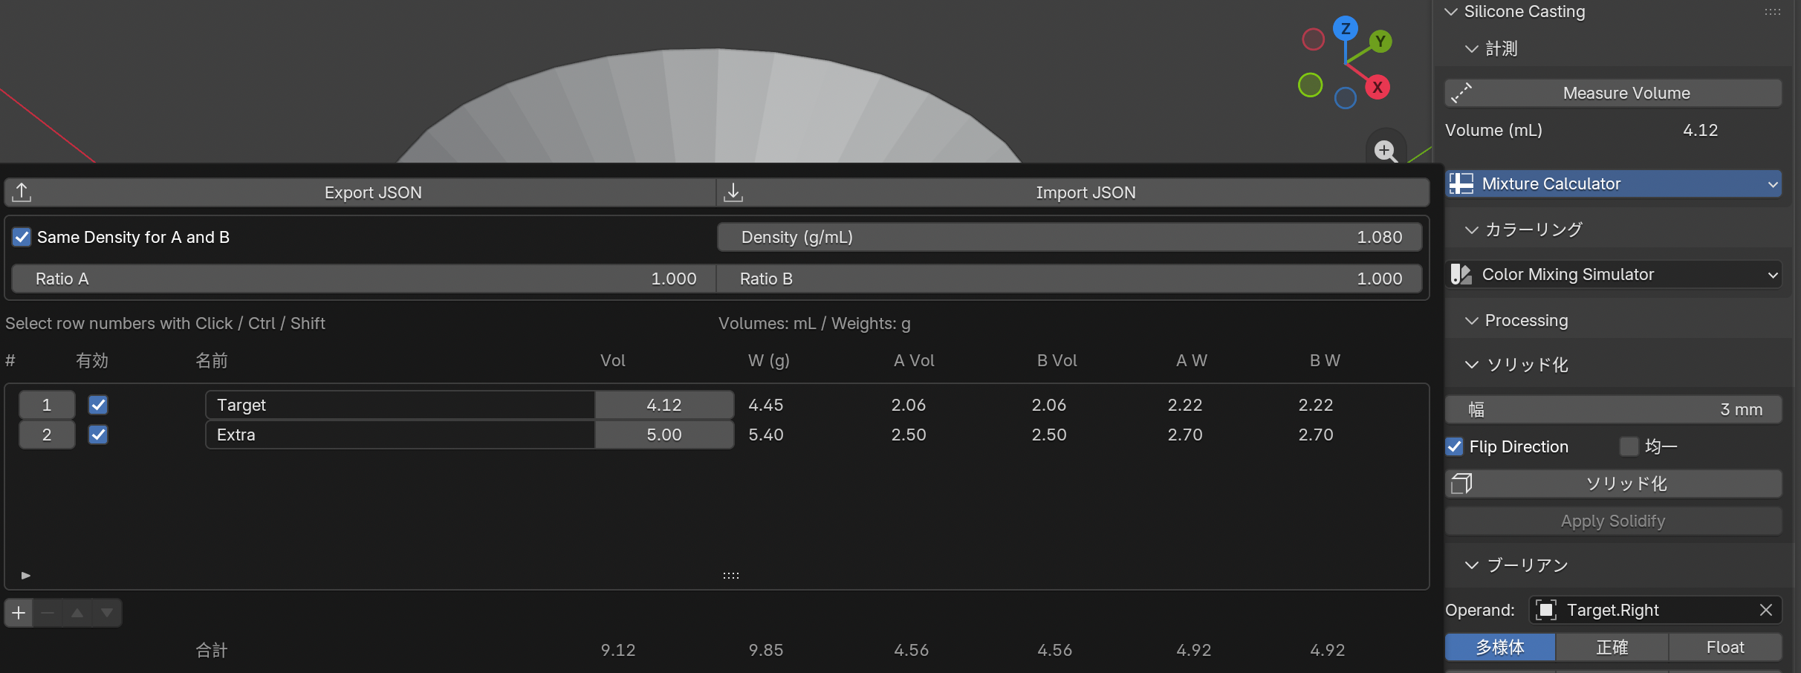Viewport: 1801px width, 673px height.
Task: Click the Mixture Calculator panel icon
Action: click(x=1461, y=183)
